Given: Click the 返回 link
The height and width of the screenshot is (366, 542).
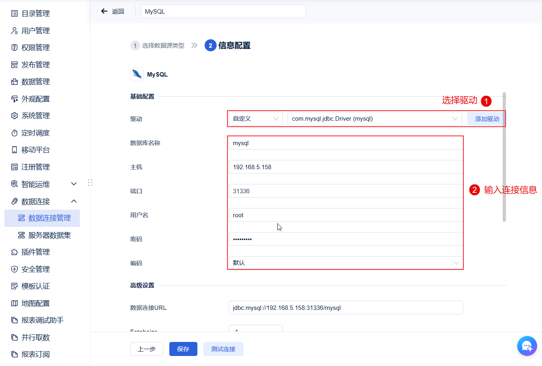Looking at the screenshot, I should pos(118,11).
